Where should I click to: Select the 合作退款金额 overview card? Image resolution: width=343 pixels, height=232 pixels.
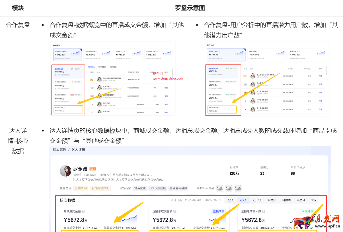98,55
